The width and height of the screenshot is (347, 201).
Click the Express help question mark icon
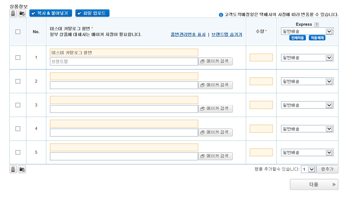point(317,24)
